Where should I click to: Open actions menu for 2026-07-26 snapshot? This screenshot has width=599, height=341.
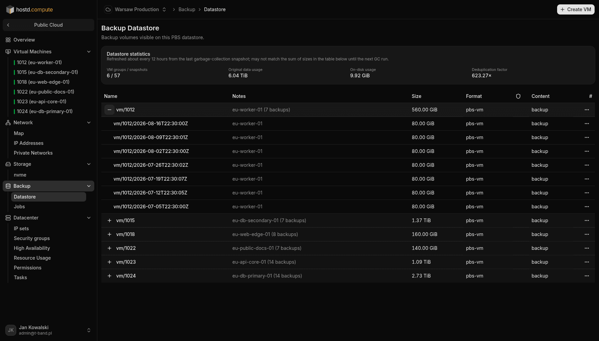(587, 165)
